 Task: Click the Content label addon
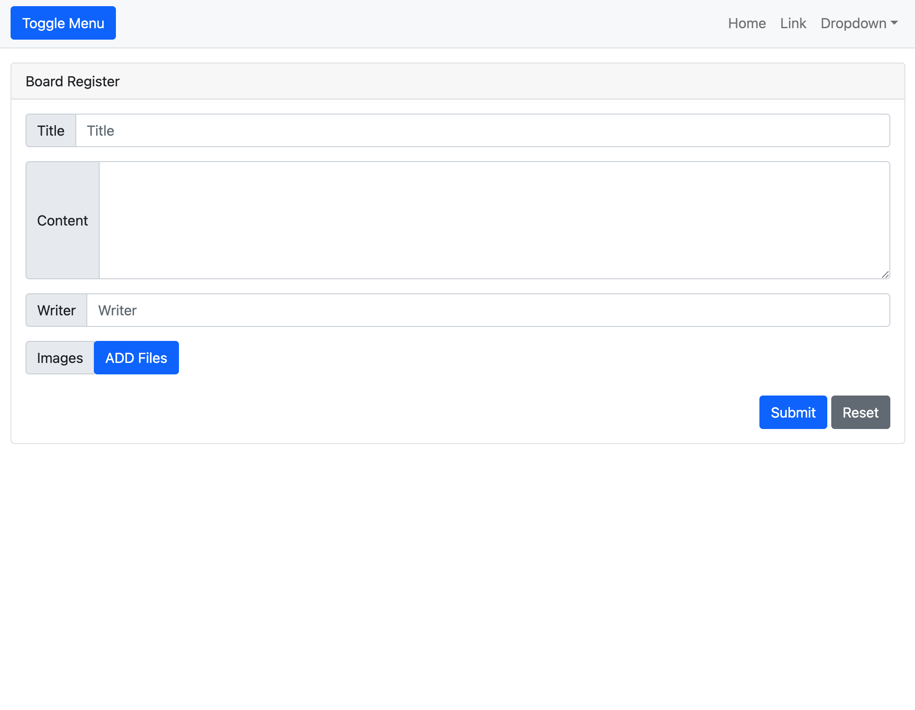pos(62,220)
